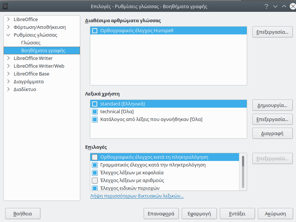Click Δημιουργία to create user dictionary

(x=272, y=105)
